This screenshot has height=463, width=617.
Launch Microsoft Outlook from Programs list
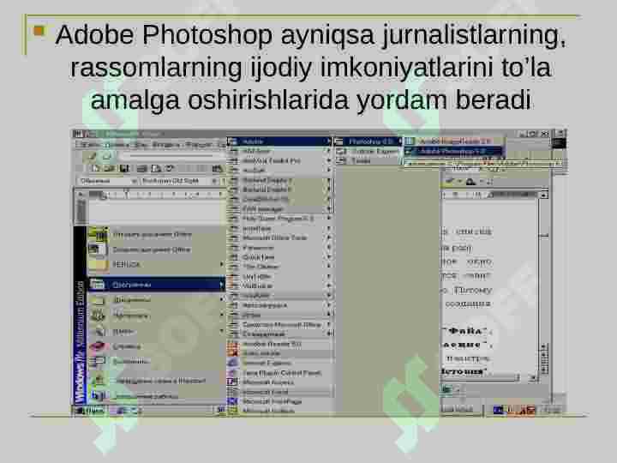coord(280,410)
